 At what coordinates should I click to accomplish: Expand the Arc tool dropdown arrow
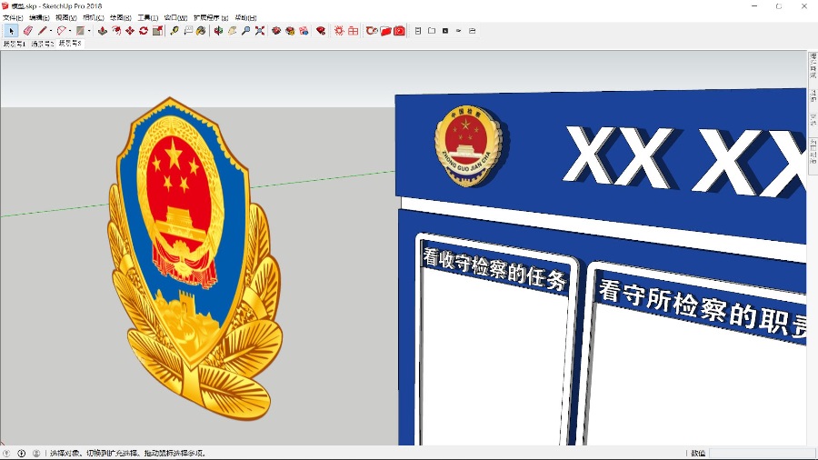(70, 31)
